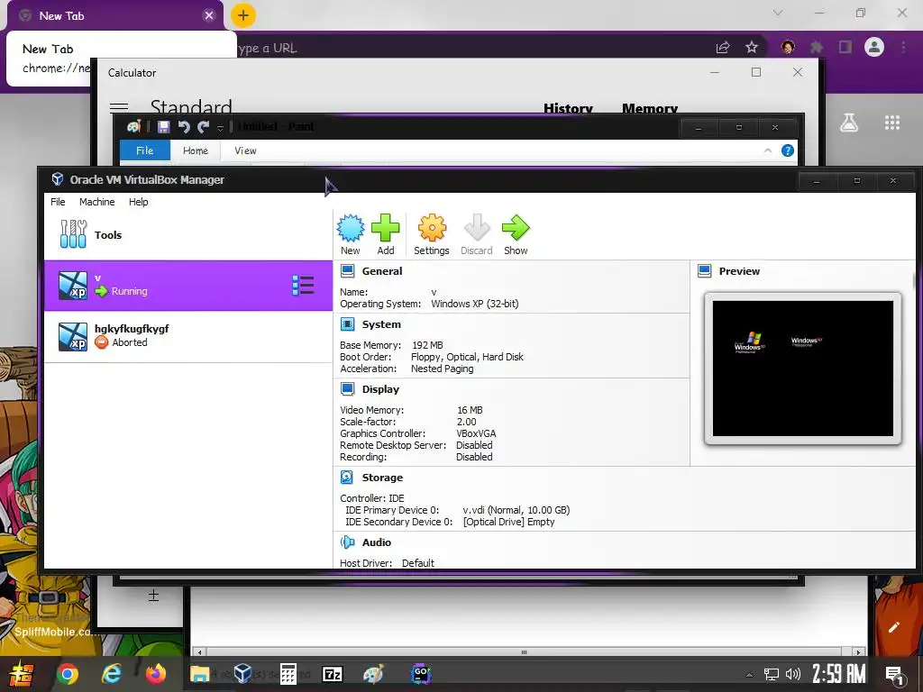Open the Chrome three-dot menu

[x=903, y=47]
